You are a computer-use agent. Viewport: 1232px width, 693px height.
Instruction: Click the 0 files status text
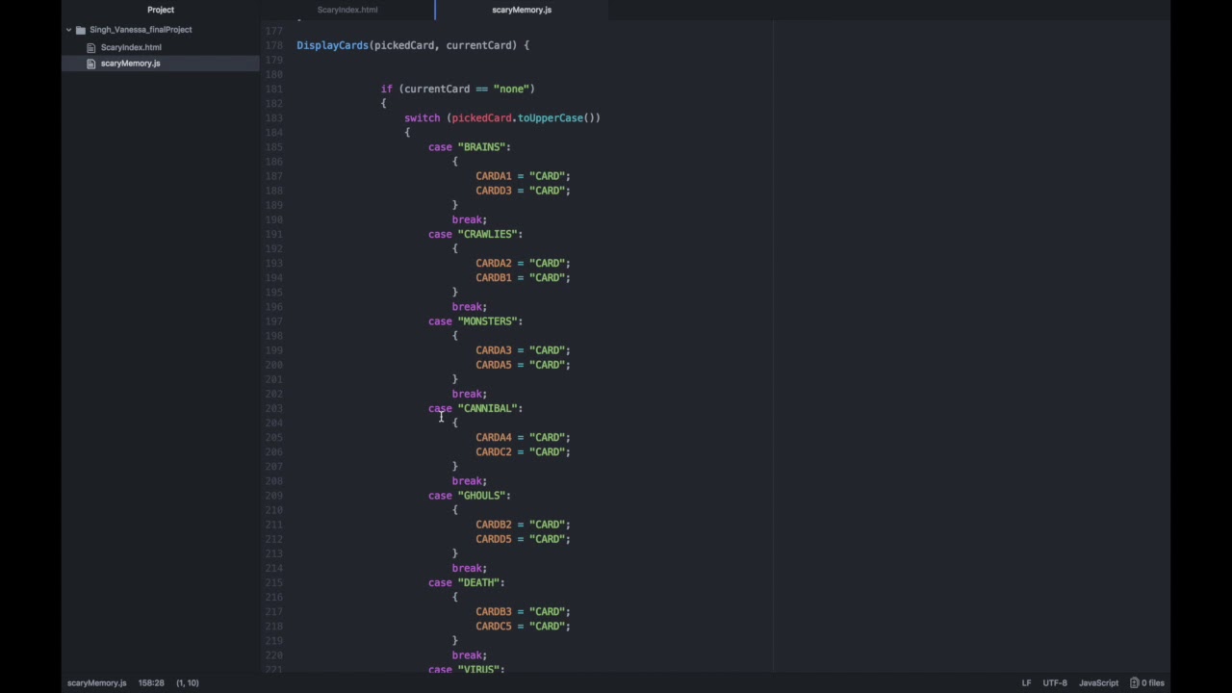[x=1153, y=683]
